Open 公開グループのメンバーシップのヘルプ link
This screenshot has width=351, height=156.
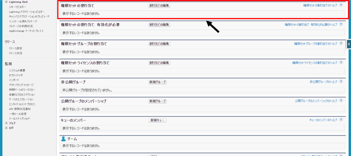[316, 101]
